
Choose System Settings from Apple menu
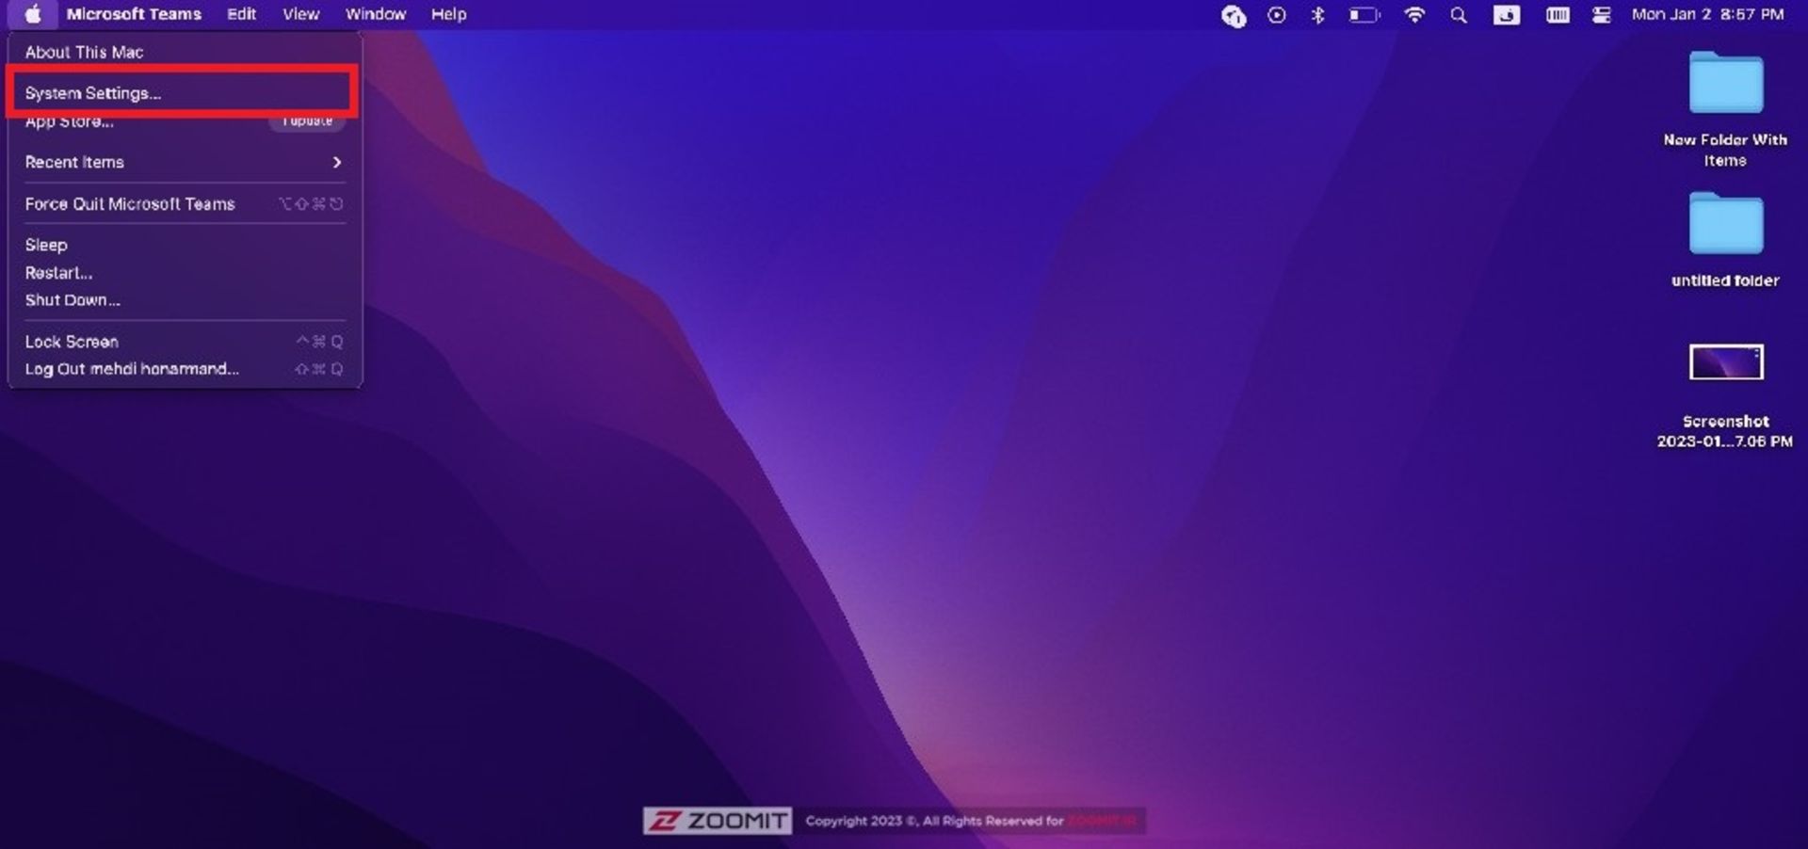[x=184, y=93]
